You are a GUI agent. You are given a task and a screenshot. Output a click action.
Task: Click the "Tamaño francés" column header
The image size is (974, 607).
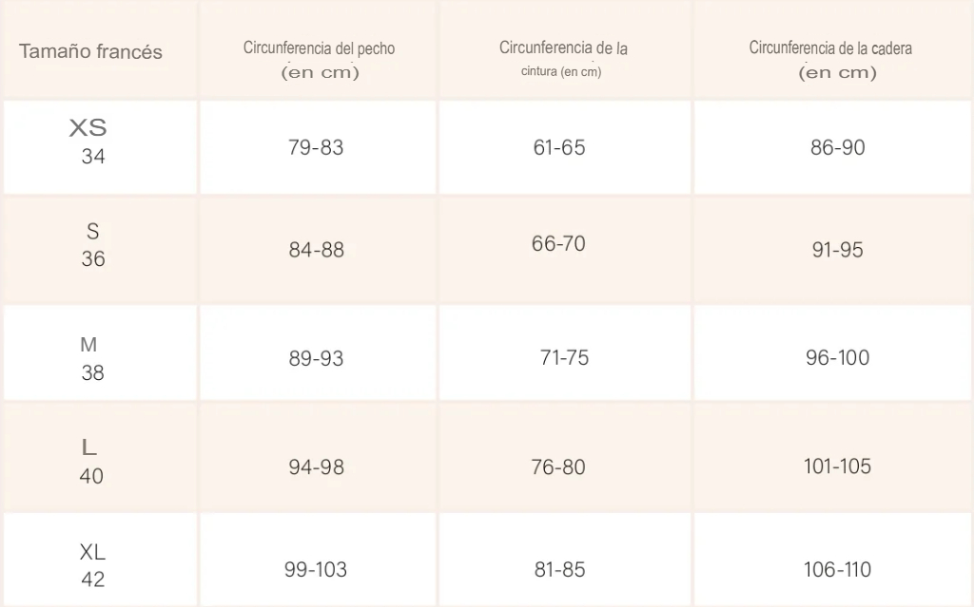click(91, 52)
